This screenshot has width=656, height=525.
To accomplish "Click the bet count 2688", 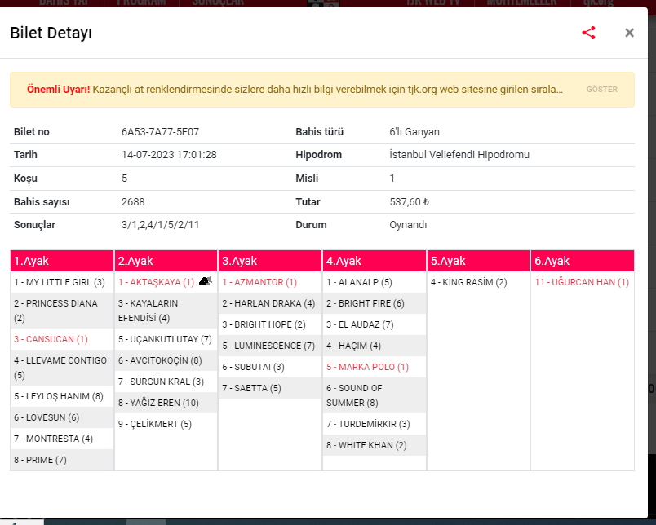I will pyautogui.click(x=133, y=202).
